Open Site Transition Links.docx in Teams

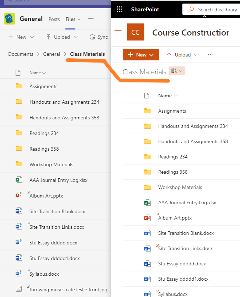click(x=57, y=227)
